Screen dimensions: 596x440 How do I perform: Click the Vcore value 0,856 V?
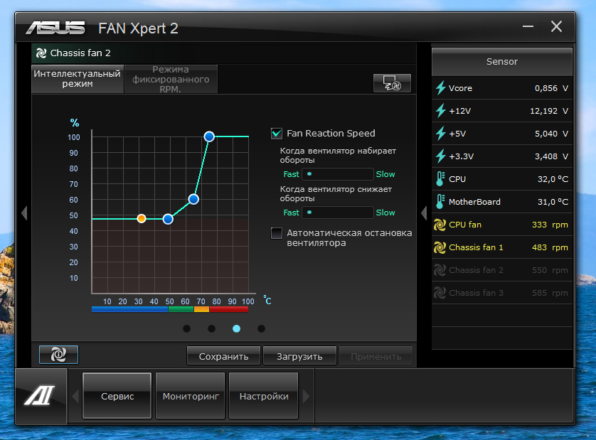551,88
